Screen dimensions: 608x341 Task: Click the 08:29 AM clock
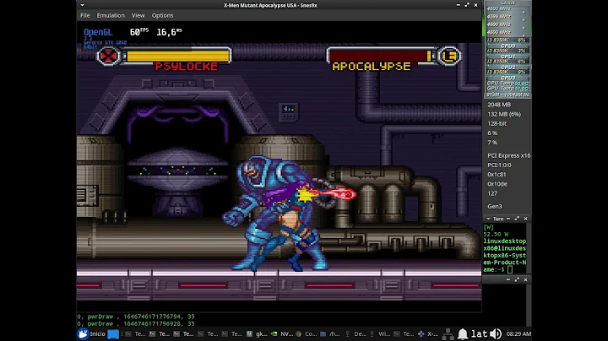point(518,333)
